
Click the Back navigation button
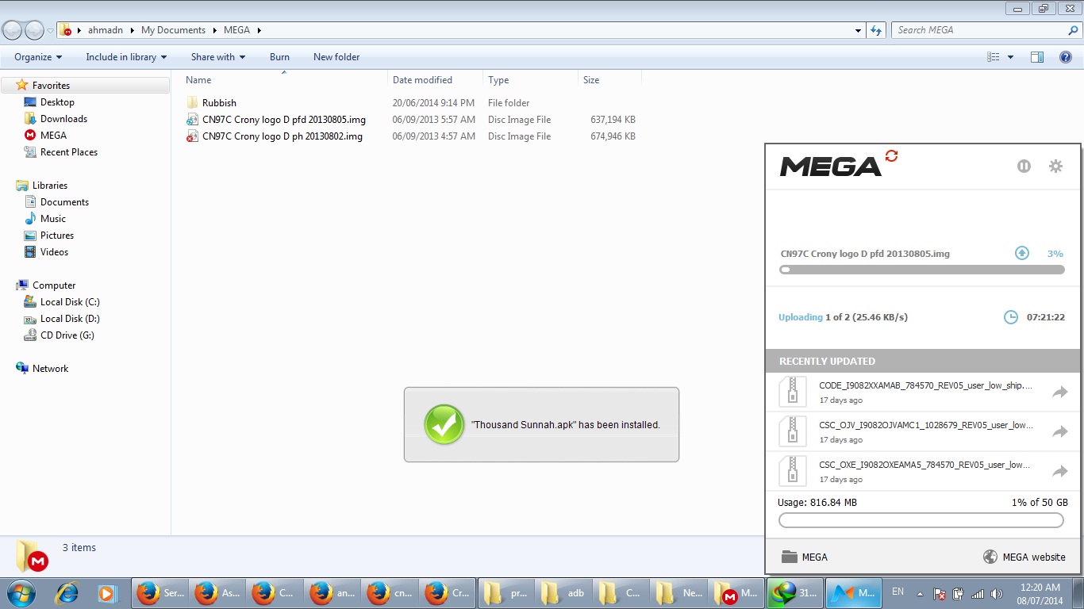(x=13, y=30)
